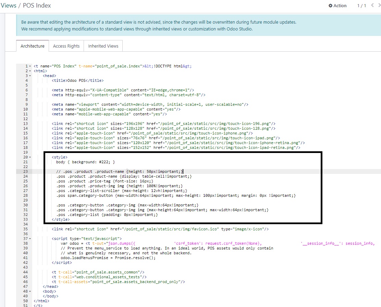Collapse the script fold arrow on line 37
The height and width of the screenshot is (307, 381).
(30, 239)
